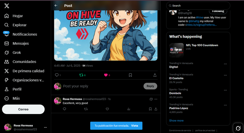Bookmark the Excellent, very good comment
Image resolution: width=244 pixels, height=133 pixels.
coord(150,109)
